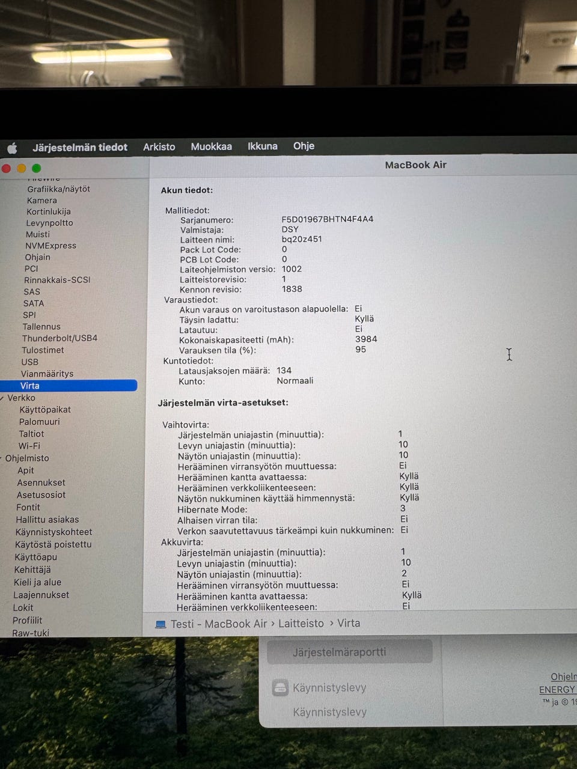Select Grafiikka/näytöt in sidebar
The width and height of the screenshot is (577, 769).
58,189
